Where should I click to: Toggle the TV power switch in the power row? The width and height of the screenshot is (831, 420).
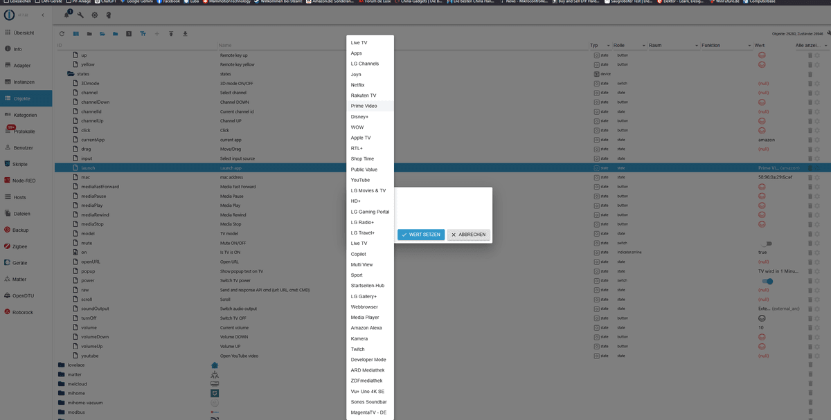click(x=767, y=281)
